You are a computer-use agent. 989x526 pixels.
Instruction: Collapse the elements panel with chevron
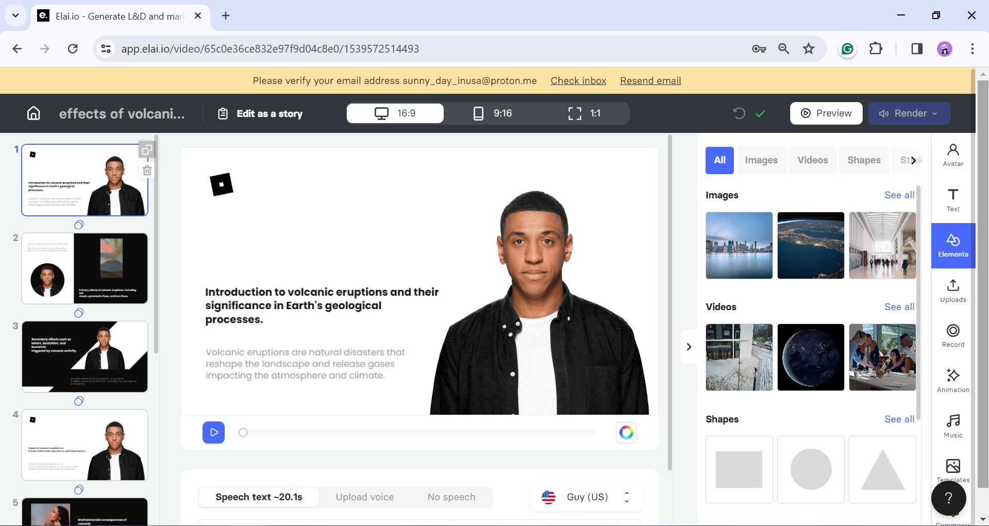click(x=689, y=347)
